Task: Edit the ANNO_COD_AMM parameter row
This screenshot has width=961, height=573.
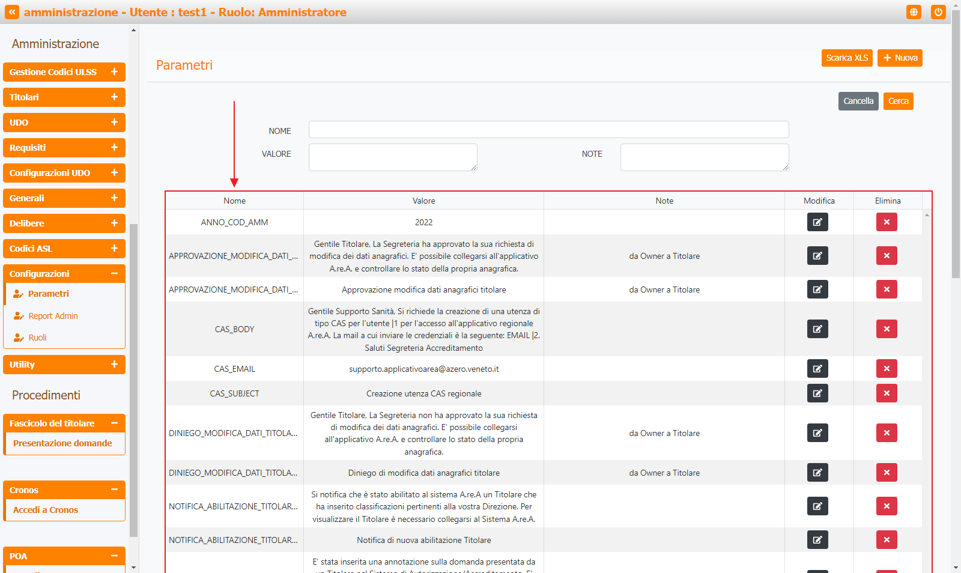Action: pyautogui.click(x=817, y=222)
